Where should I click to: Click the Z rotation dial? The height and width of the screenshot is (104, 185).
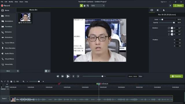point(172,28)
